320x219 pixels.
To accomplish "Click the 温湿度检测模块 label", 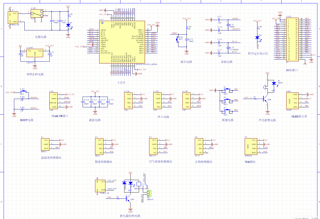I will (x=51, y=157).
